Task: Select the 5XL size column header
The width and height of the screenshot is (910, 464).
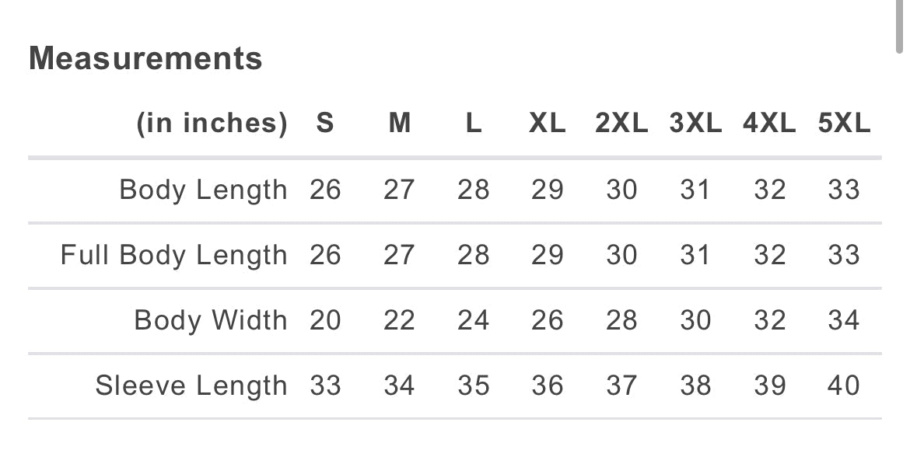Action: 844,123
